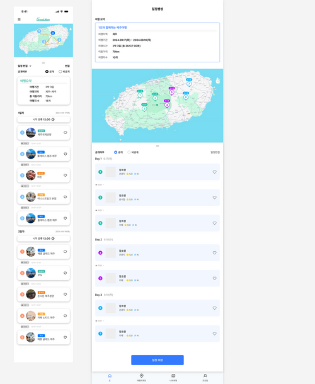
Task: Select purple pin 5 on the large Jeju map
Action: (171, 91)
